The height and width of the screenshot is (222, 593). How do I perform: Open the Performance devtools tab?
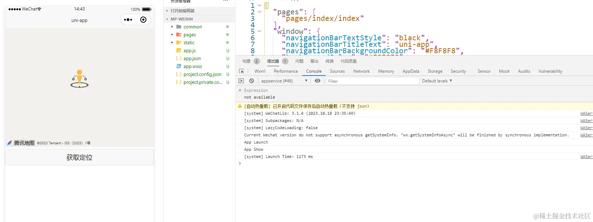(286, 71)
